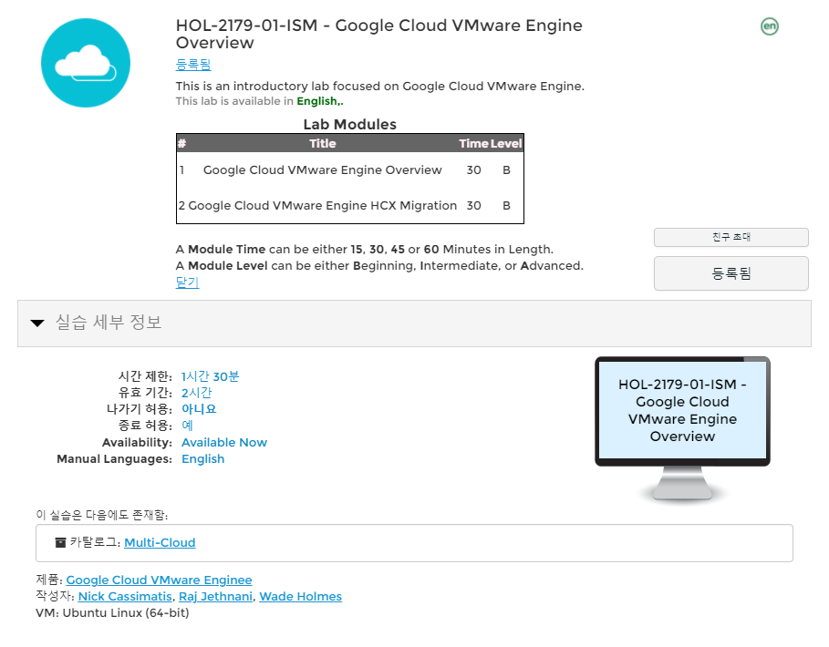Viewport: 829px width, 647px height.
Task: Open the Google Cloud VMware Enginee product link
Action: [159, 580]
